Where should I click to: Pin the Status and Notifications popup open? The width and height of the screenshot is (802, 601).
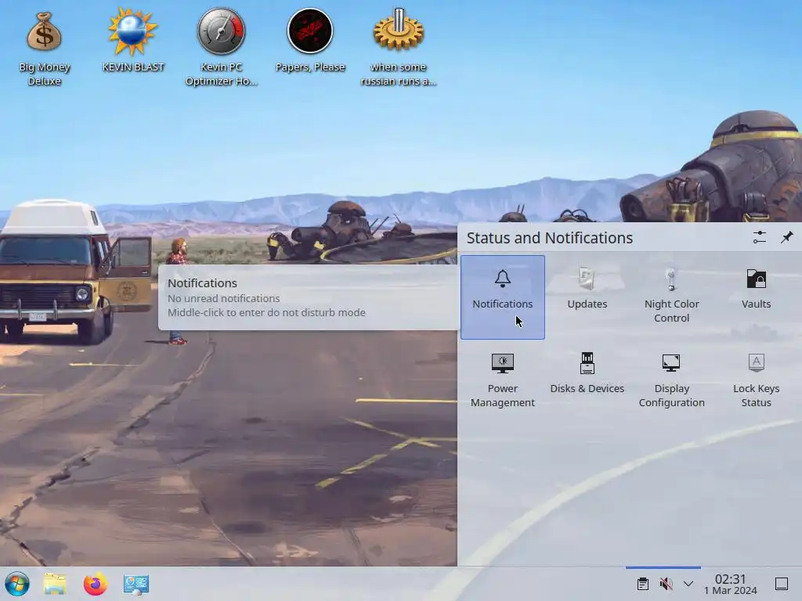click(x=786, y=237)
